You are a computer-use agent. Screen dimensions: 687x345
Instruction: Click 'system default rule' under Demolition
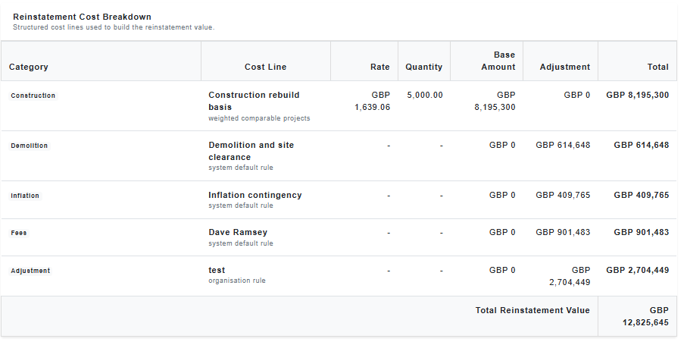[241, 168]
